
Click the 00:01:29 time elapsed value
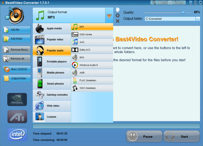pyautogui.click(x=62, y=134)
